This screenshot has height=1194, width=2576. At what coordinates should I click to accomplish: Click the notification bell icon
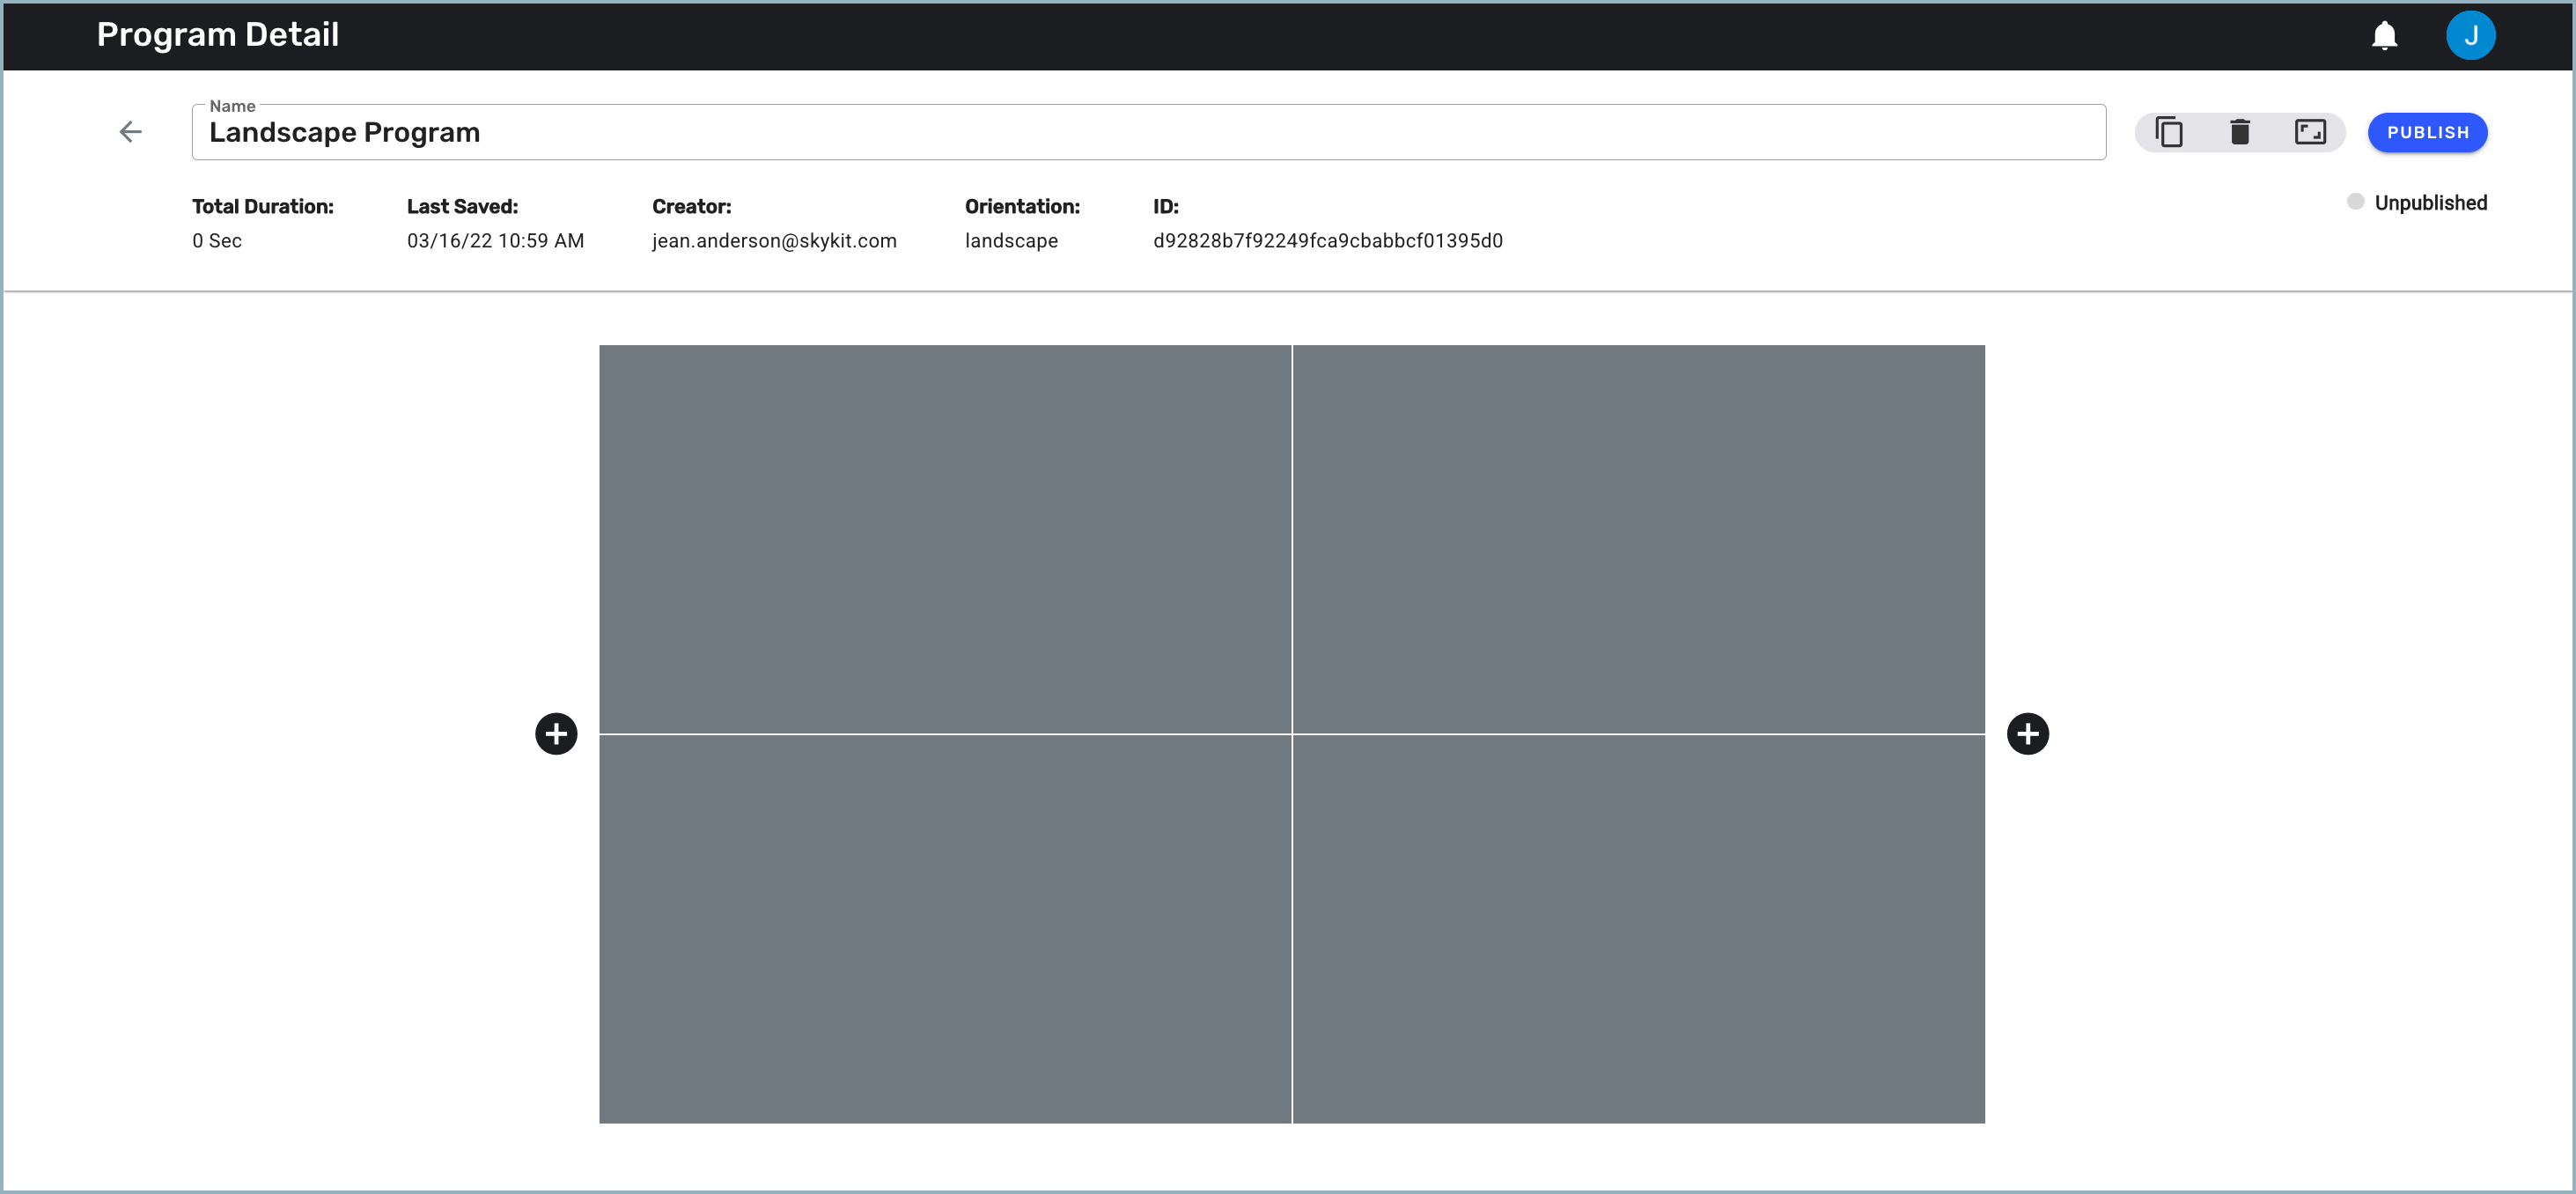(2384, 36)
